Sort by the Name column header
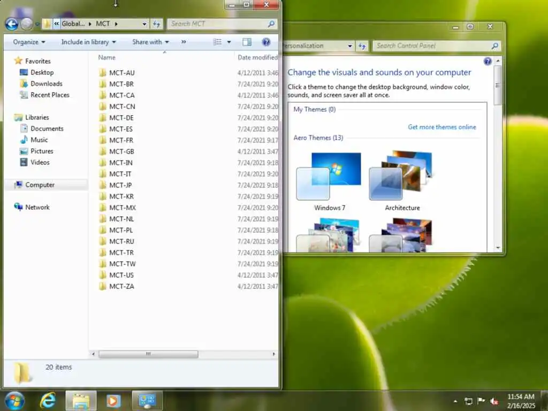548x411 pixels. coord(106,57)
